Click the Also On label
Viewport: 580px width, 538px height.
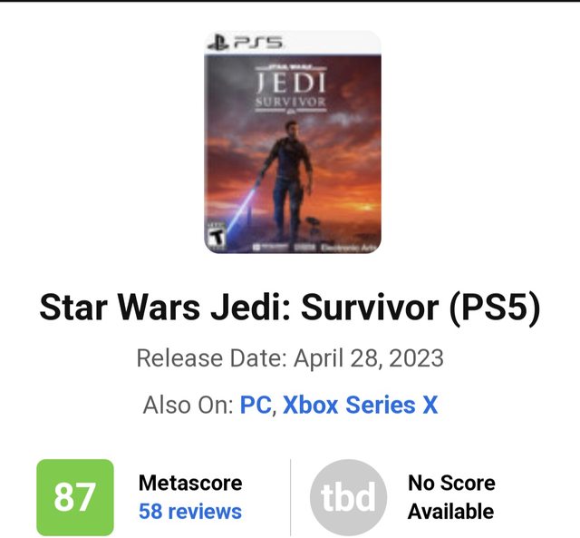click(188, 405)
